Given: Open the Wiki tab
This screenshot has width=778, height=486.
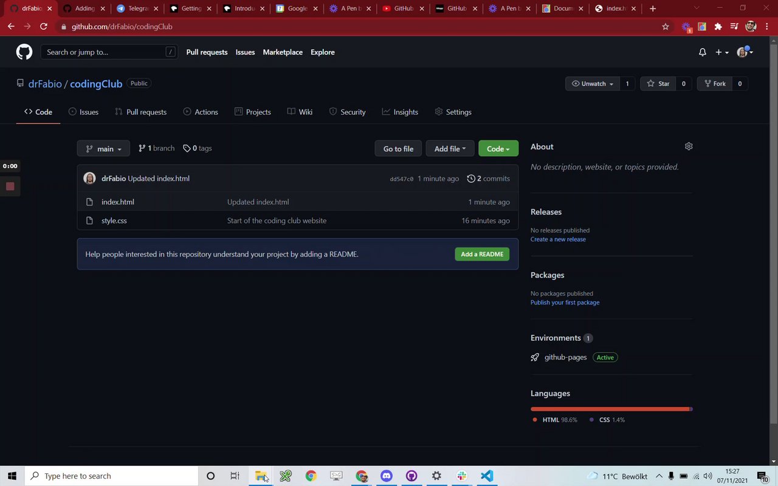Looking at the screenshot, I should coord(300,112).
